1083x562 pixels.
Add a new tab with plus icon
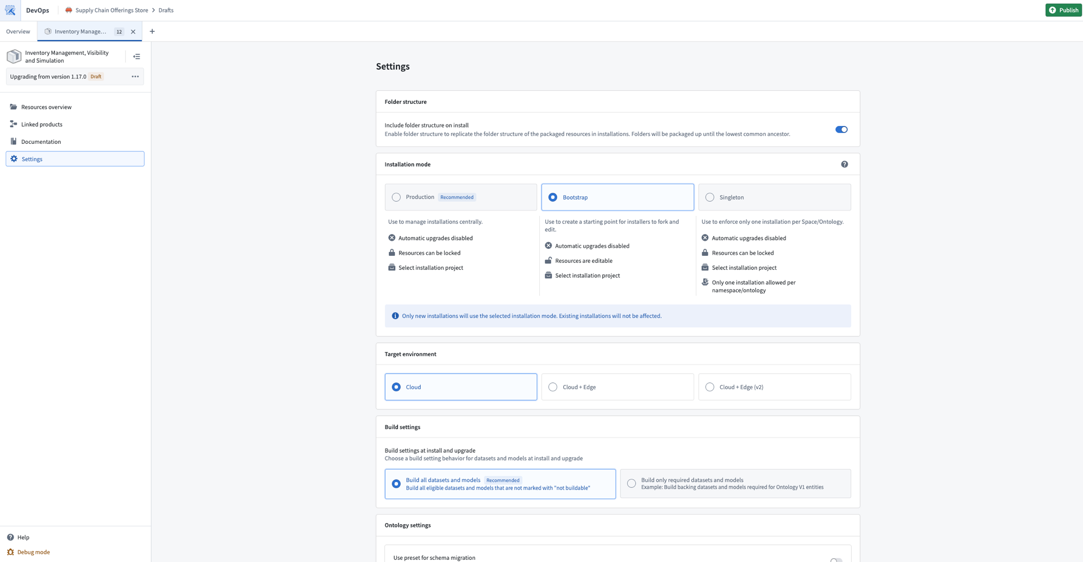click(x=152, y=31)
